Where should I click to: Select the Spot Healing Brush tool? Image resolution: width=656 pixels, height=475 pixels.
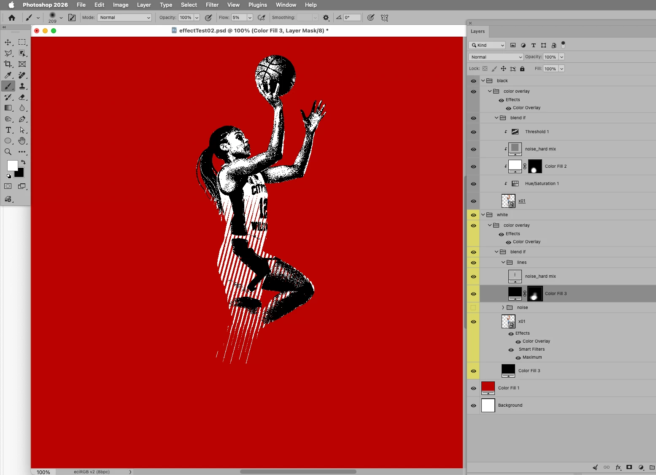pyautogui.click(x=22, y=75)
